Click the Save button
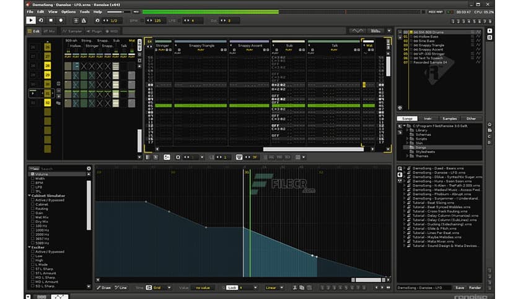 pos(460,288)
